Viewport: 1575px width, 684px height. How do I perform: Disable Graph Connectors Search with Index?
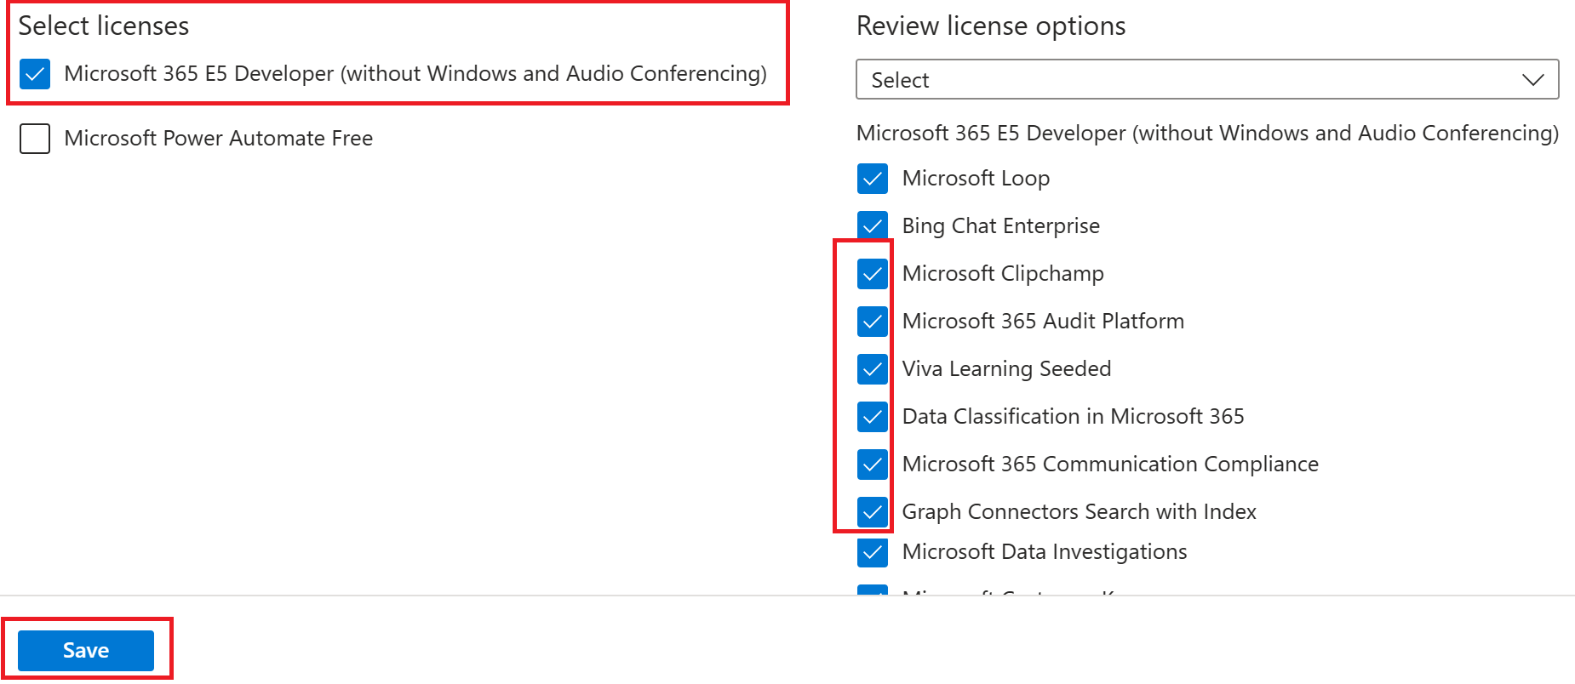coord(873,512)
